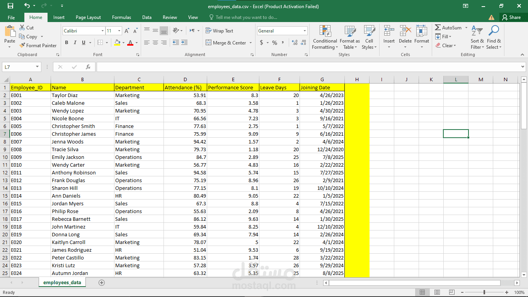Switch to Normal view in status bar

tap(422, 292)
